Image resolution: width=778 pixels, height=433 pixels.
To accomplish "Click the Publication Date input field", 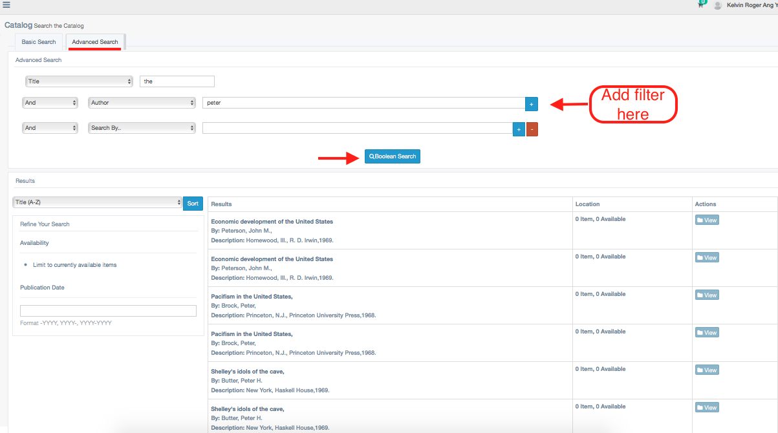I will [x=108, y=311].
